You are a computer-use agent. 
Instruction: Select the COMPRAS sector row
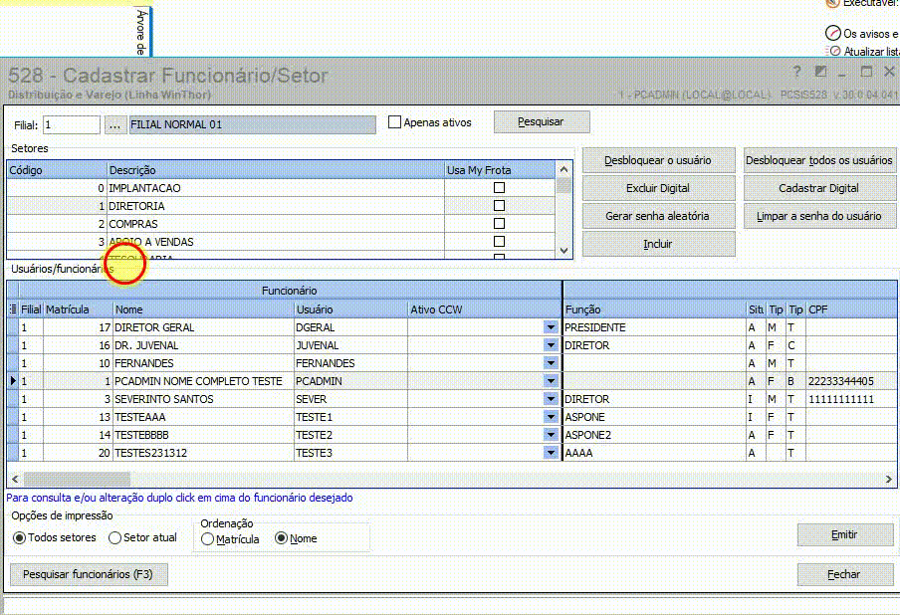coord(281,223)
